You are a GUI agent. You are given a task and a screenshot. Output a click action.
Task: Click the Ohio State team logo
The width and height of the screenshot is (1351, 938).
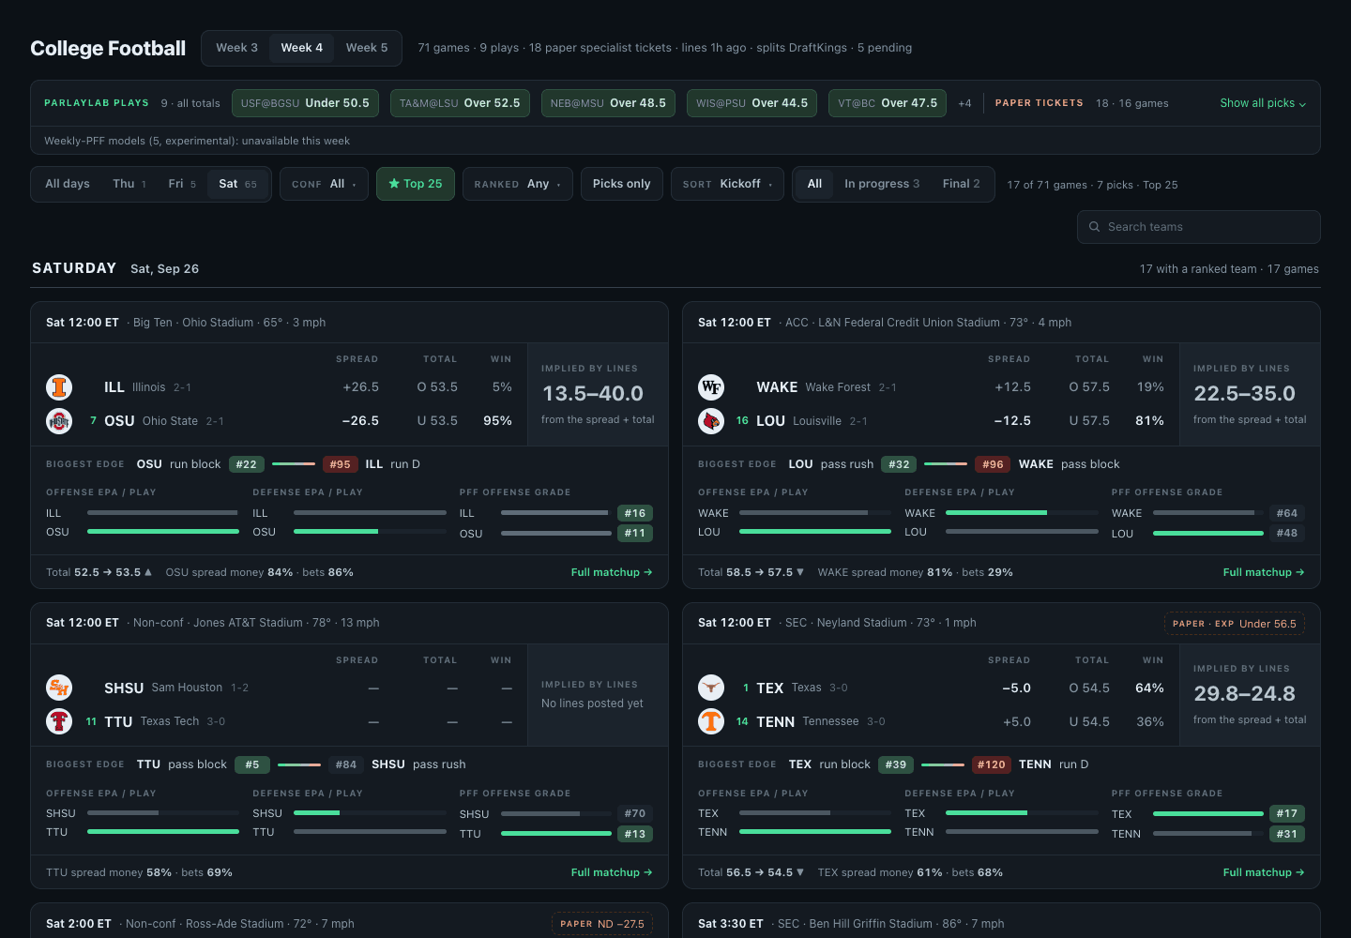click(x=59, y=421)
